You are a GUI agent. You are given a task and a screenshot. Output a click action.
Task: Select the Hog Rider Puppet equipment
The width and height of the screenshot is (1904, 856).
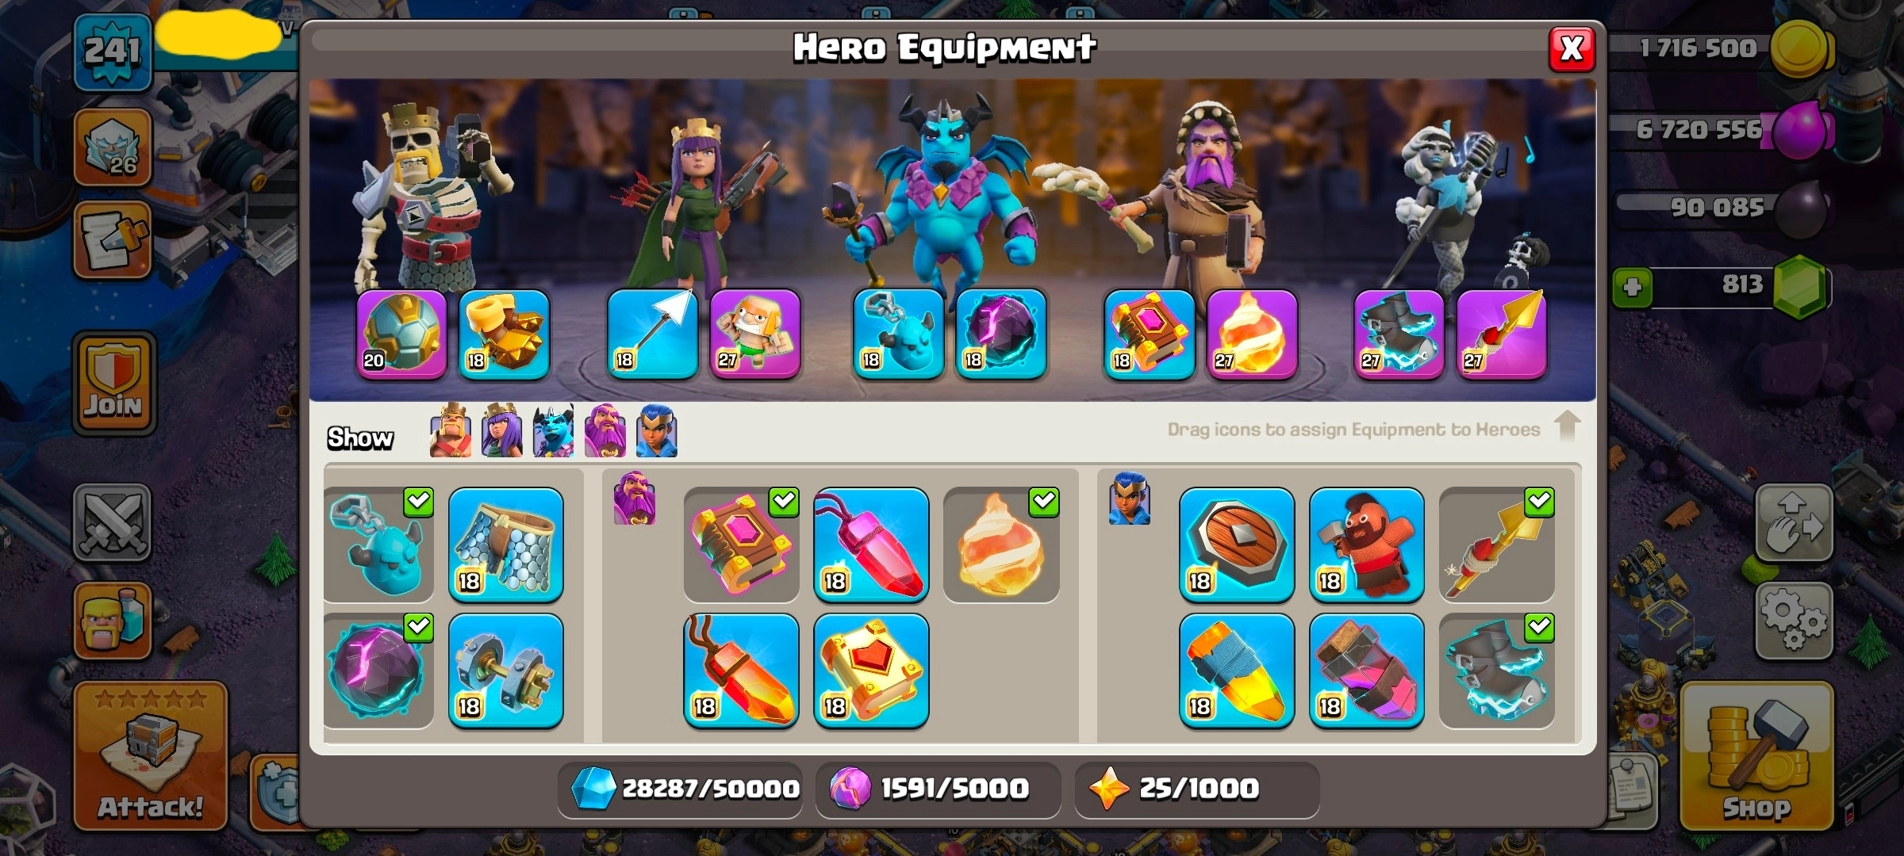point(1366,545)
